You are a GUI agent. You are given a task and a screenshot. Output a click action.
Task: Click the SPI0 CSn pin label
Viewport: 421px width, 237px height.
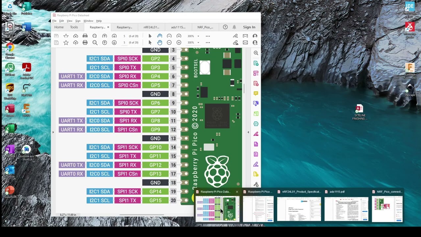tap(128, 85)
